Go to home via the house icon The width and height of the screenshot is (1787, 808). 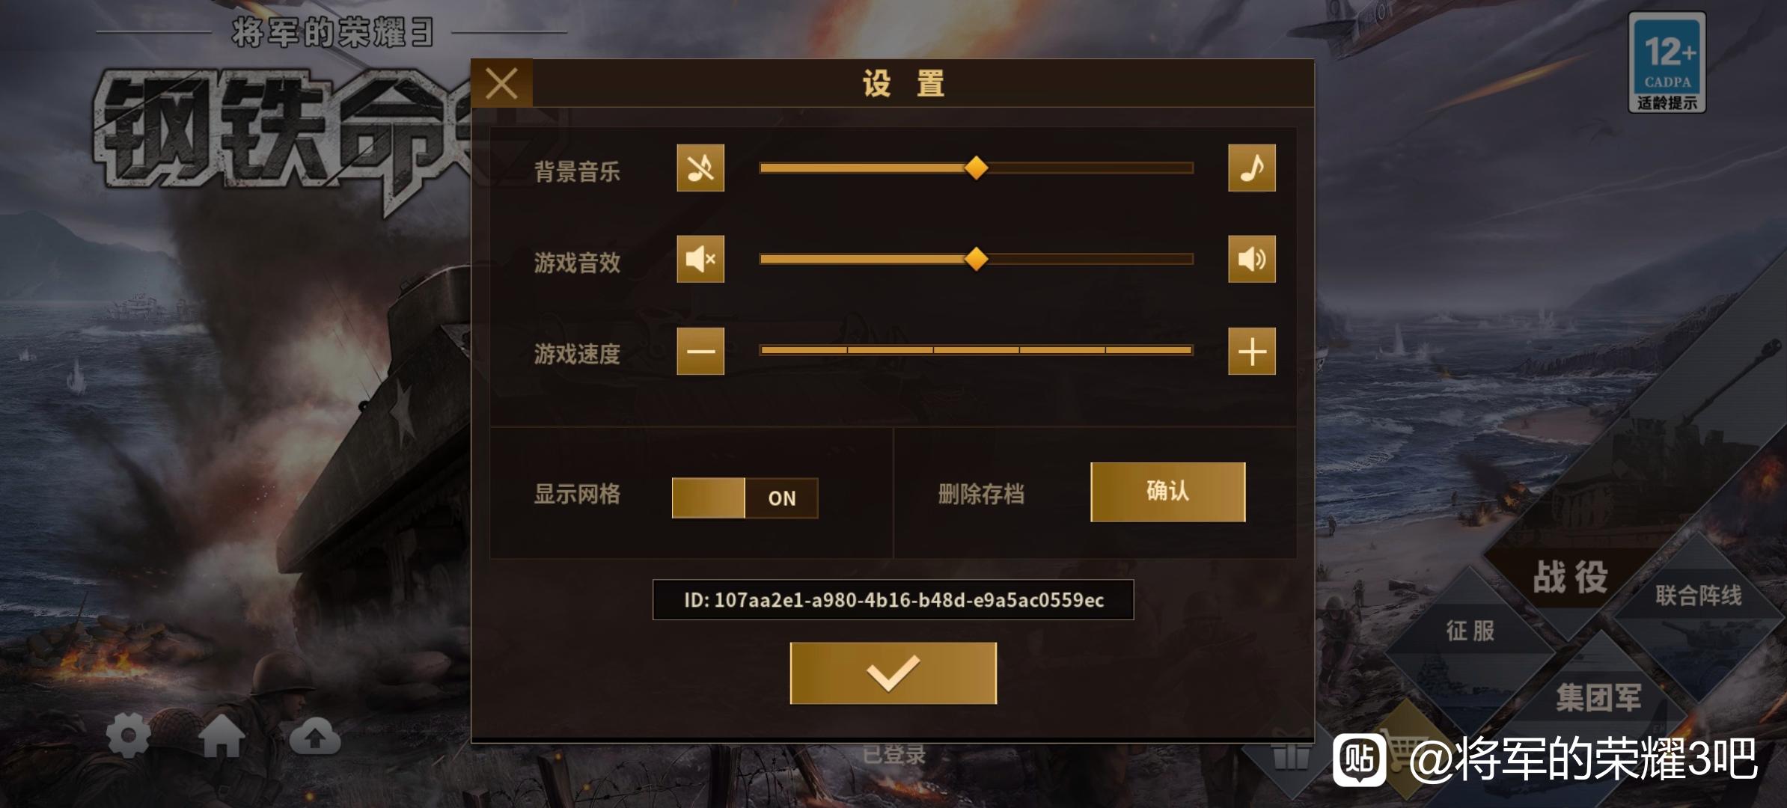point(222,738)
